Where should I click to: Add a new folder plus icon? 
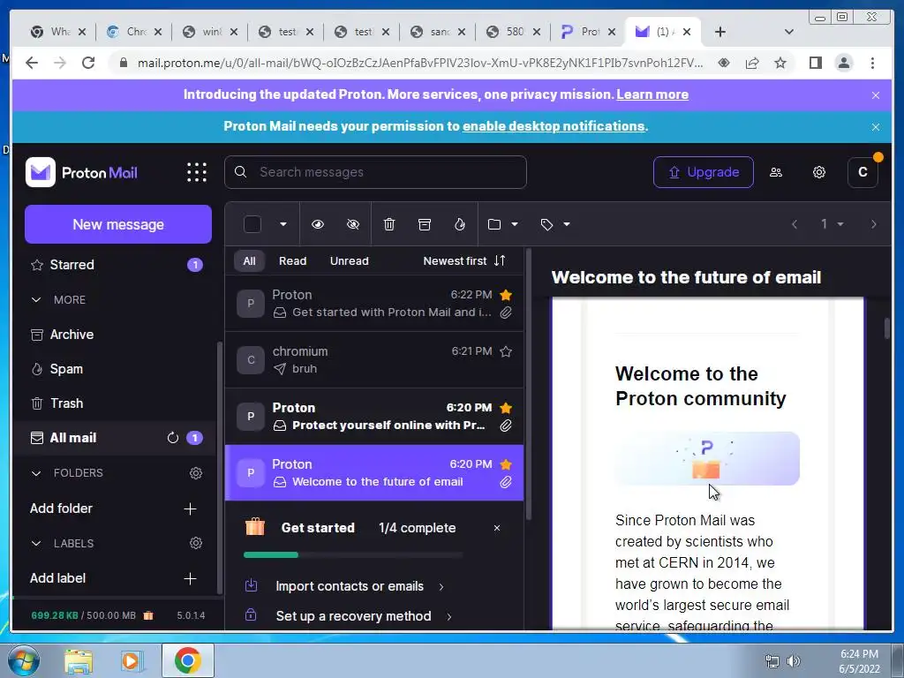pos(190,509)
